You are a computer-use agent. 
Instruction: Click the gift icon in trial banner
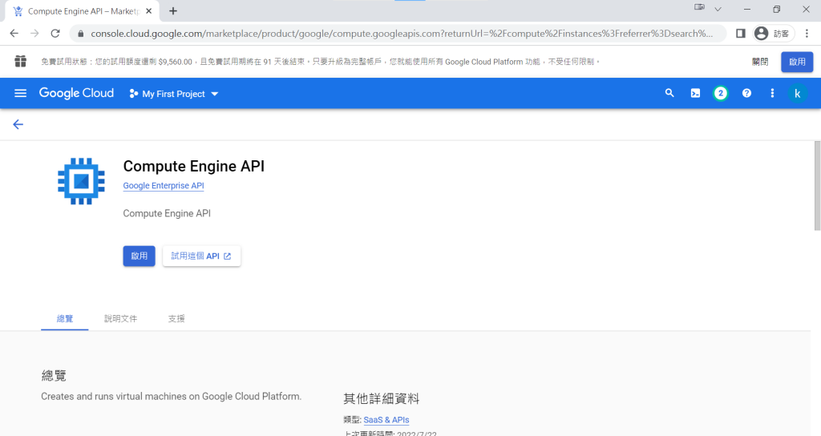point(20,61)
